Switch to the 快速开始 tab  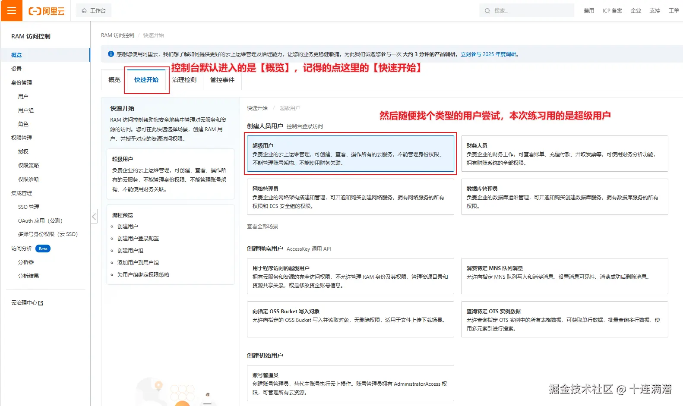(x=146, y=80)
